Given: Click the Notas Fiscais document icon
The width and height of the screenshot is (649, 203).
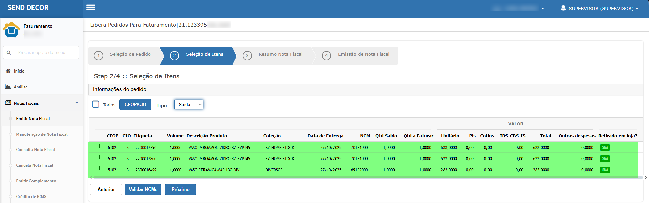Looking at the screenshot, I should pos(8,103).
